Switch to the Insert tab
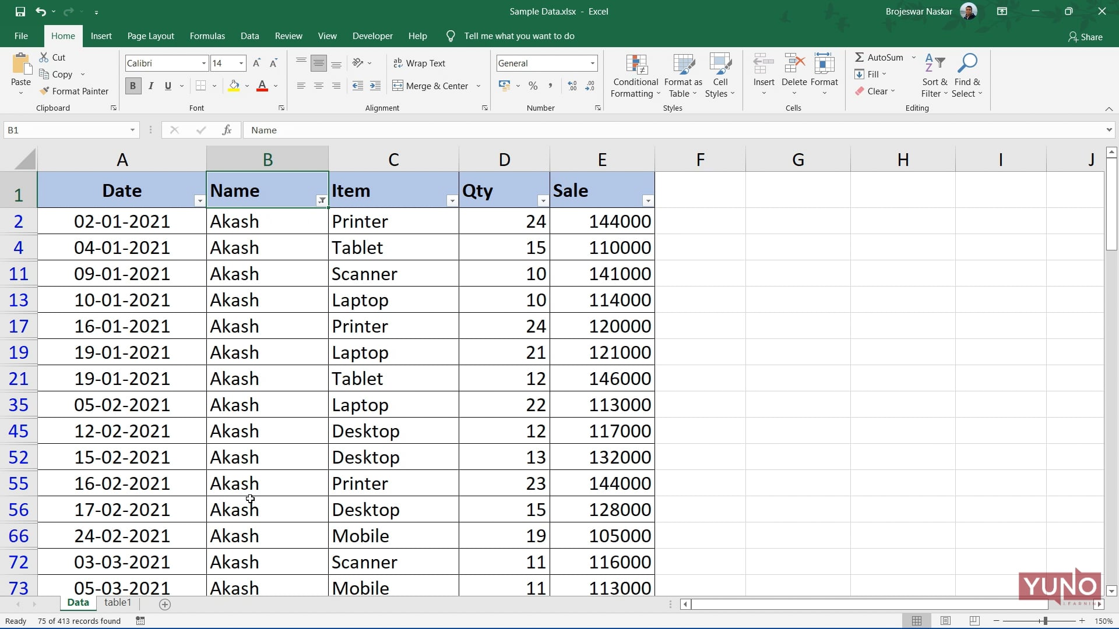Screen dimensions: 1119x629 pyautogui.click(x=101, y=36)
